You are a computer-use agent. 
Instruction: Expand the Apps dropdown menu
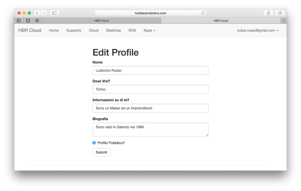tap(149, 30)
